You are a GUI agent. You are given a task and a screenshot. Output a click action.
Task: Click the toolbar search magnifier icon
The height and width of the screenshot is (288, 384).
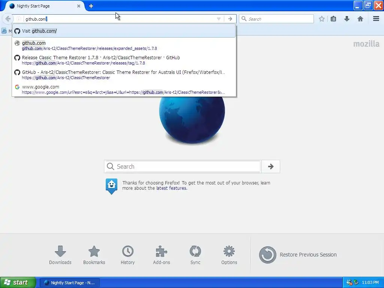[x=244, y=19]
